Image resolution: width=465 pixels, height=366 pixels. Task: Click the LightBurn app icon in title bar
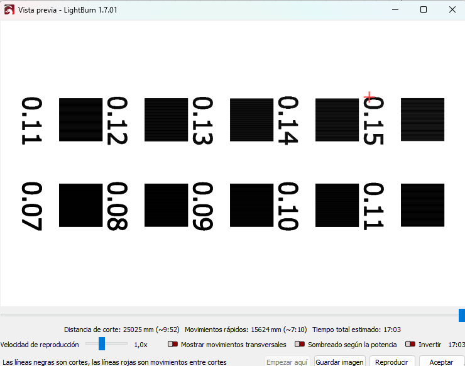(x=9, y=10)
